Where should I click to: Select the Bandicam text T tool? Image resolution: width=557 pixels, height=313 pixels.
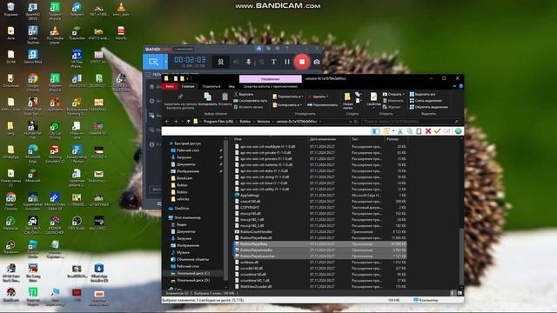point(273,62)
